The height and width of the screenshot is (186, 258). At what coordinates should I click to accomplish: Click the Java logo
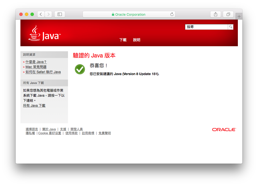click(44, 33)
